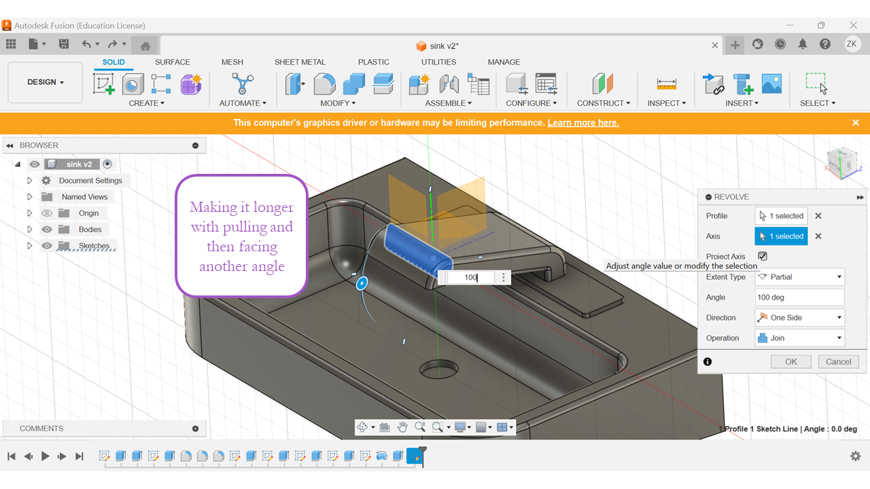The height and width of the screenshot is (489, 870).
Task: Select the Offset Plane construct icon
Action: click(603, 84)
